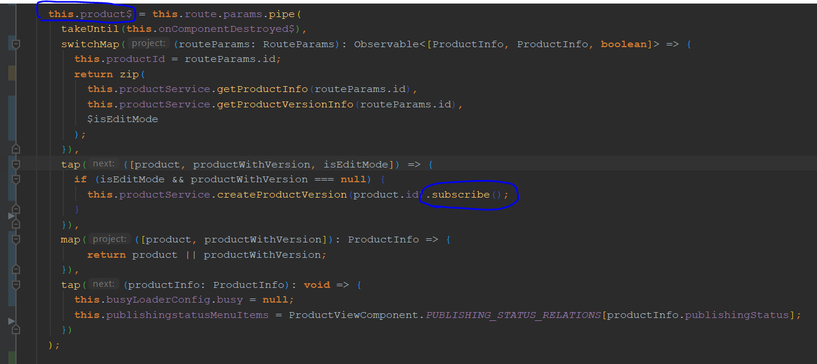The width and height of the screenshot is (817, 364).
Task: Click publishingstatusMenuItems property
Action: pyautogui.click(x=187, y=315)
